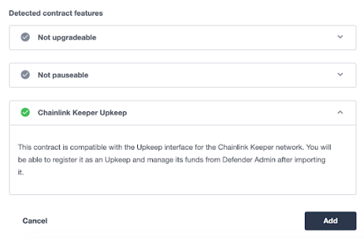Cancel the contract import dialog
The width and height of the screenshot is (364, 239).
[35, 220]
